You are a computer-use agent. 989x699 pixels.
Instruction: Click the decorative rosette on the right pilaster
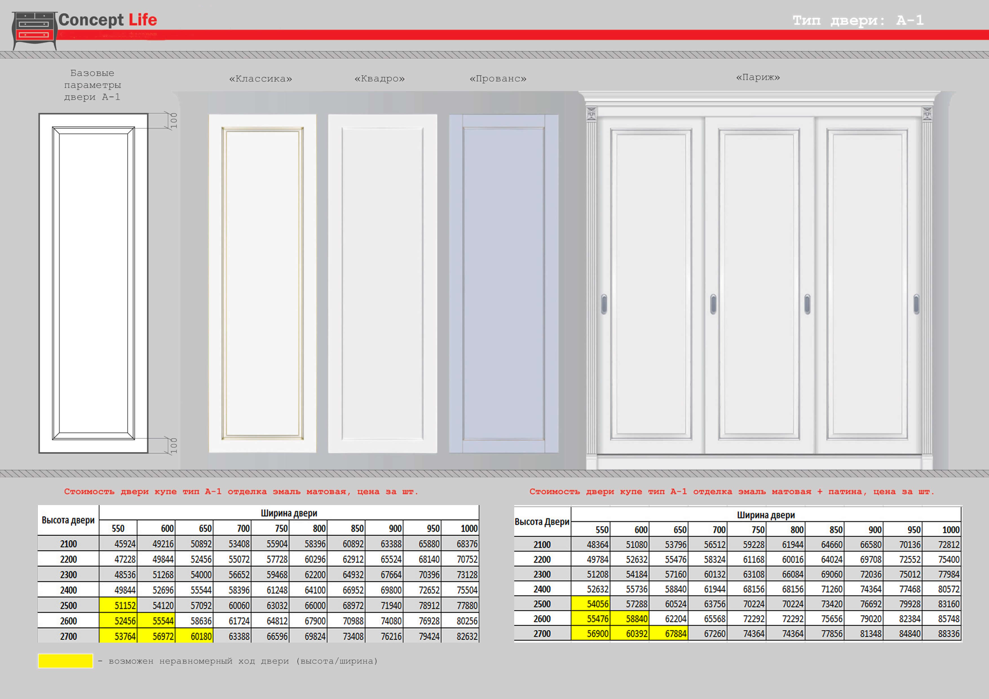[x=927, y=114]
